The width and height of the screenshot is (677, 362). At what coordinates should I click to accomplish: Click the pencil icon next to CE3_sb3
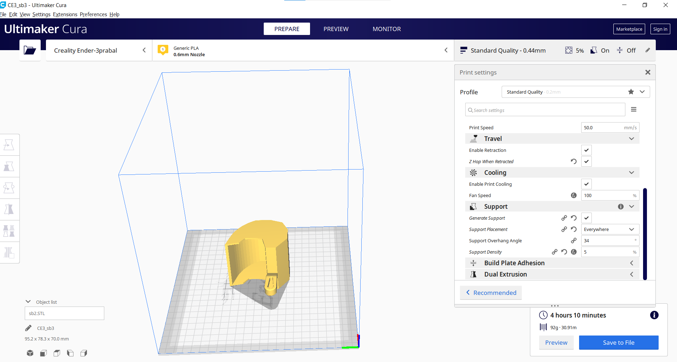point(28,328)
